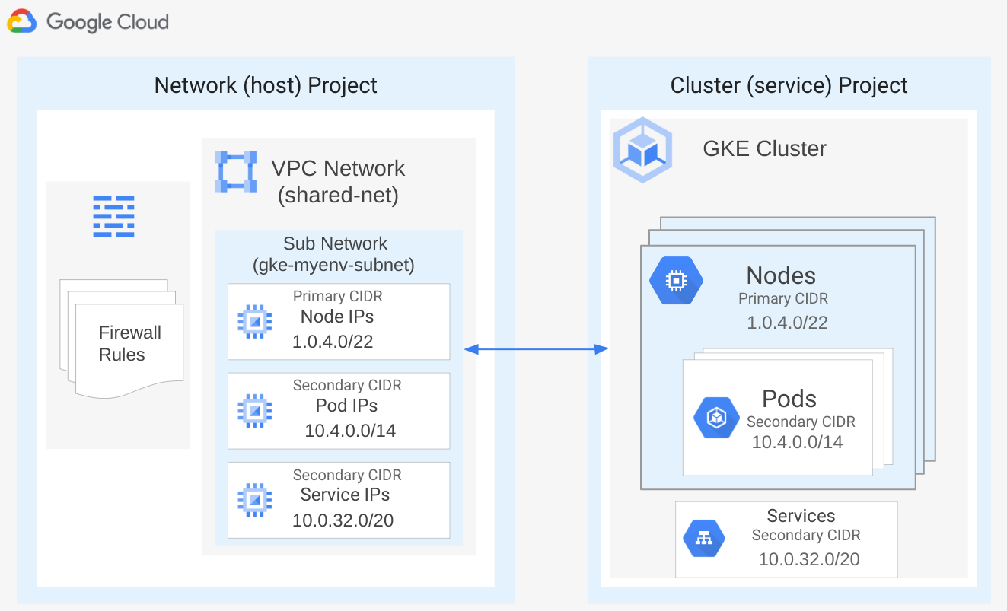
Task: Click the Node IPs 1.0.4.0/22 box
Action: 338,321
